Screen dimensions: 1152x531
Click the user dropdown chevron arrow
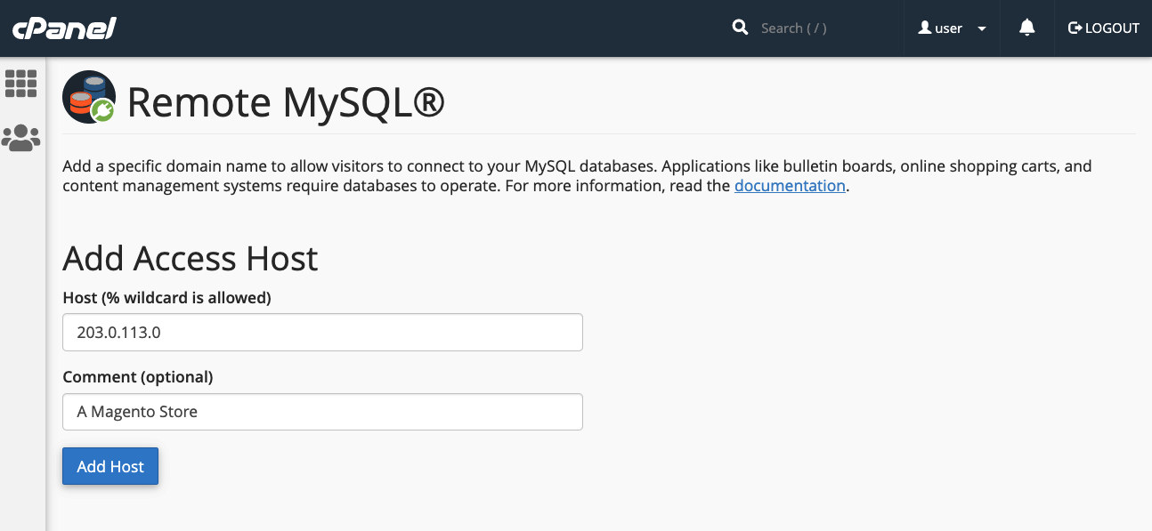(x=983, y=28)
